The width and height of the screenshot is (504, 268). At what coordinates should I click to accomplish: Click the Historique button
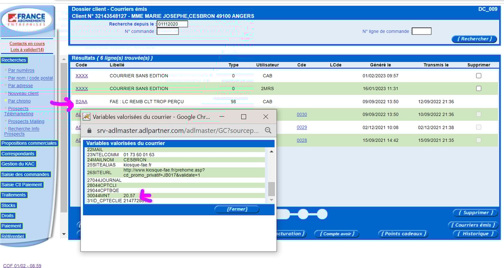(x=475, y=234)
